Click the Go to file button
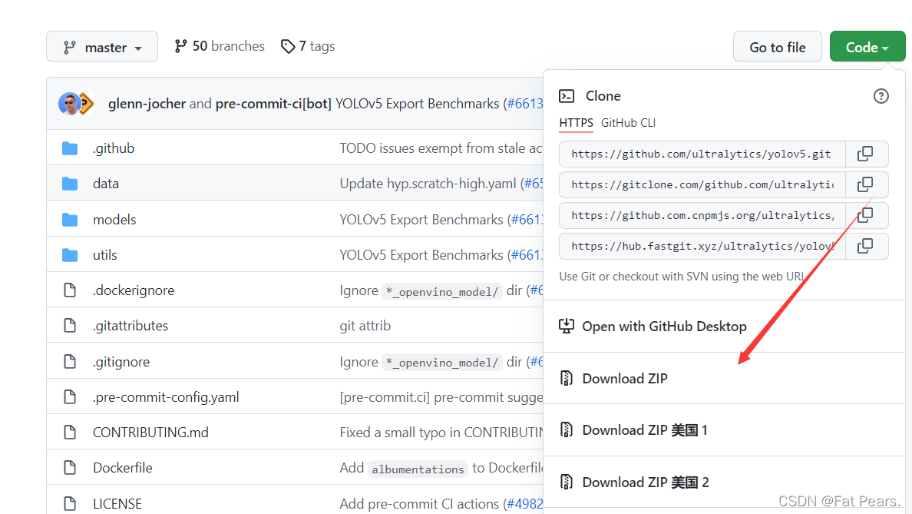 pos(777,47)
